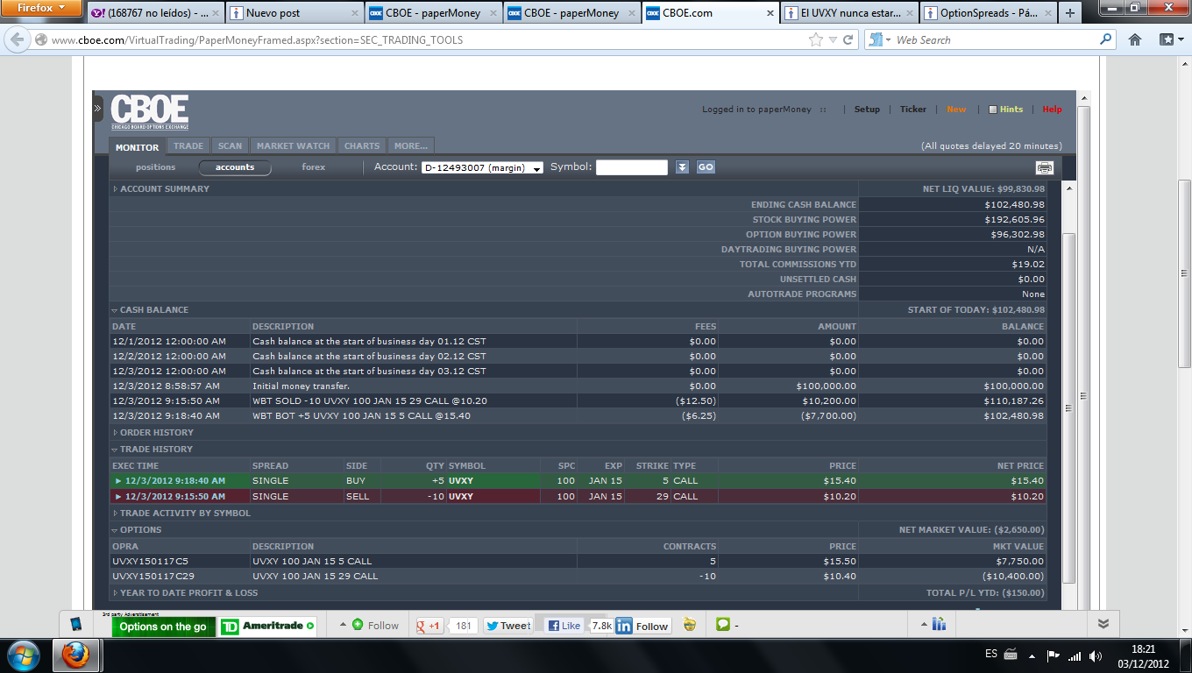Click the browser back arrow

(x=18, y=40)
